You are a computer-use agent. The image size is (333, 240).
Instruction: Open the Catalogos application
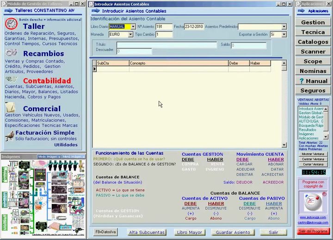pos(313,42)
